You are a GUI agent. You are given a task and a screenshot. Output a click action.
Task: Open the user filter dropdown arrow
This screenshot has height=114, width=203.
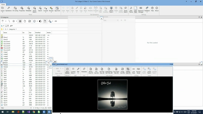point(53,21)
